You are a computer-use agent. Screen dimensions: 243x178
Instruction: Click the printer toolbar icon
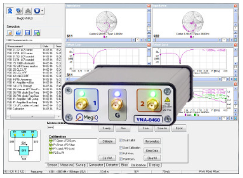tap(28, 11)
